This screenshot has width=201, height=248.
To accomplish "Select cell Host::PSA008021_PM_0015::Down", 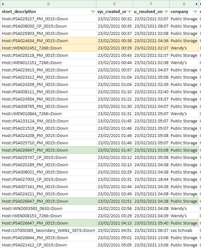I will (x=49, y=172).
